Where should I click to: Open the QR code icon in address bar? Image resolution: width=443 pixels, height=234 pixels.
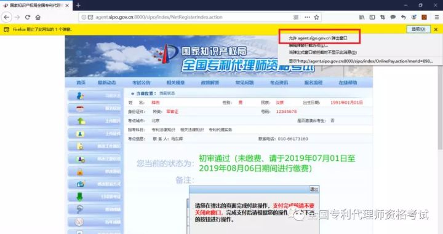coord(296,17)
